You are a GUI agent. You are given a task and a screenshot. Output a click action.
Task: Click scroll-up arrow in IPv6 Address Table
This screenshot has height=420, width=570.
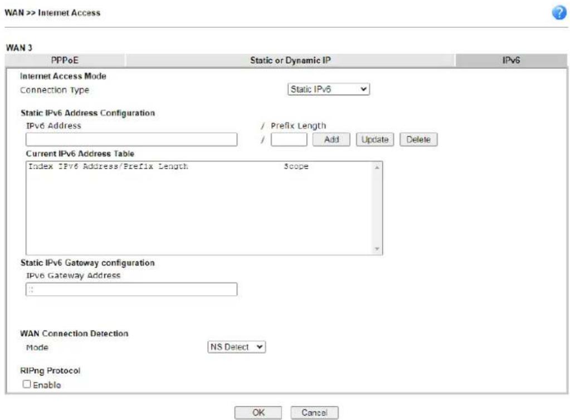pyautogui.click(x=377, y=168)
